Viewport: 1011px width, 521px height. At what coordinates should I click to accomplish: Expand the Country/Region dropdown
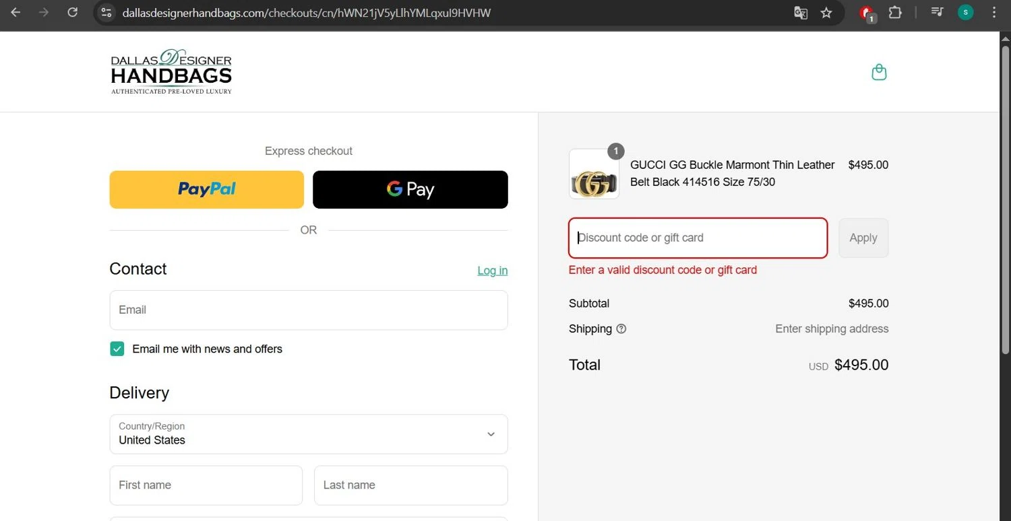[x=309, y=434]
